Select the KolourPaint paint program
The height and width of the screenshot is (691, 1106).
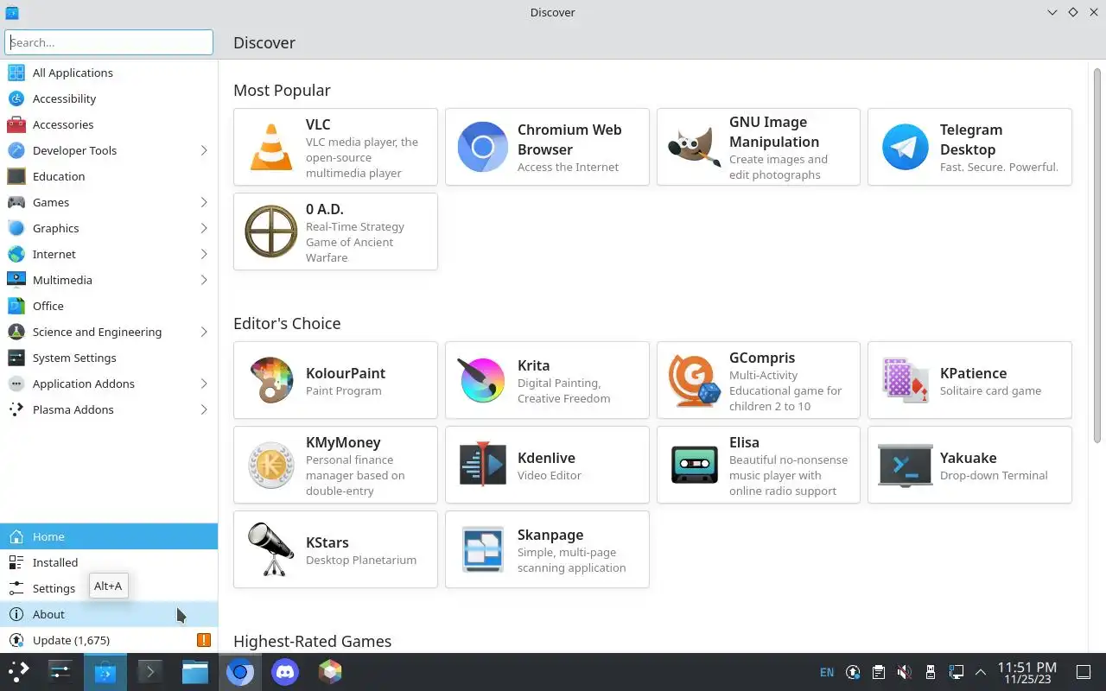(x=335, y=380)
